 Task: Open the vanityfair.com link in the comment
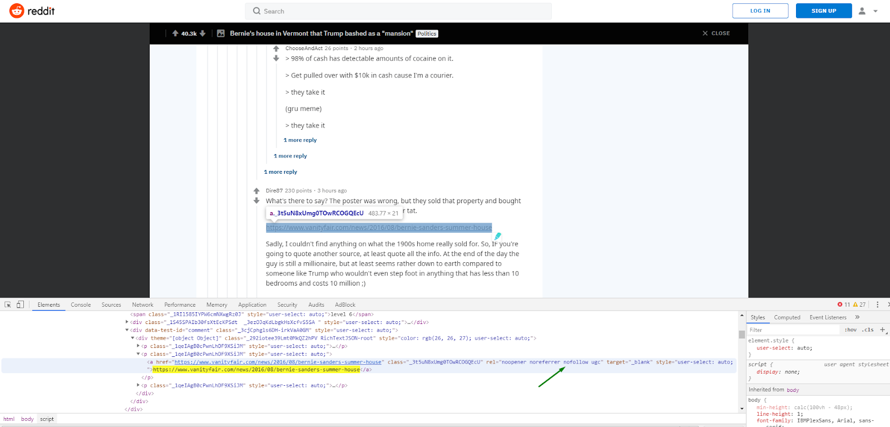click(x=379, y=228)
